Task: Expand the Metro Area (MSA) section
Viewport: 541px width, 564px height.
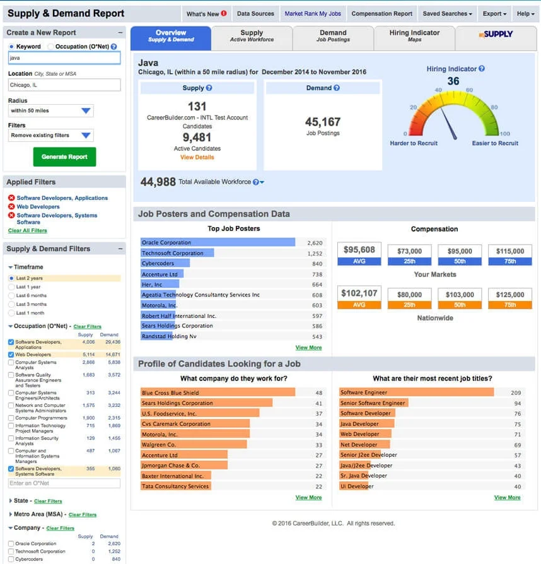Action: tap(11, 514)
